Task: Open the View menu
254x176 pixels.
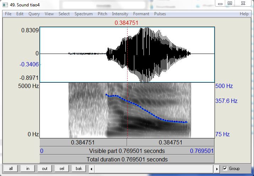Action: coord(49,14)
